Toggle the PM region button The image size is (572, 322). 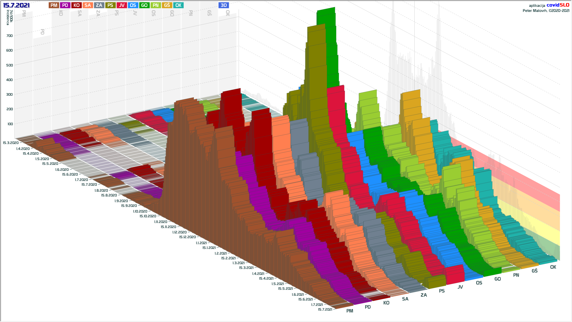coord(54,5)
